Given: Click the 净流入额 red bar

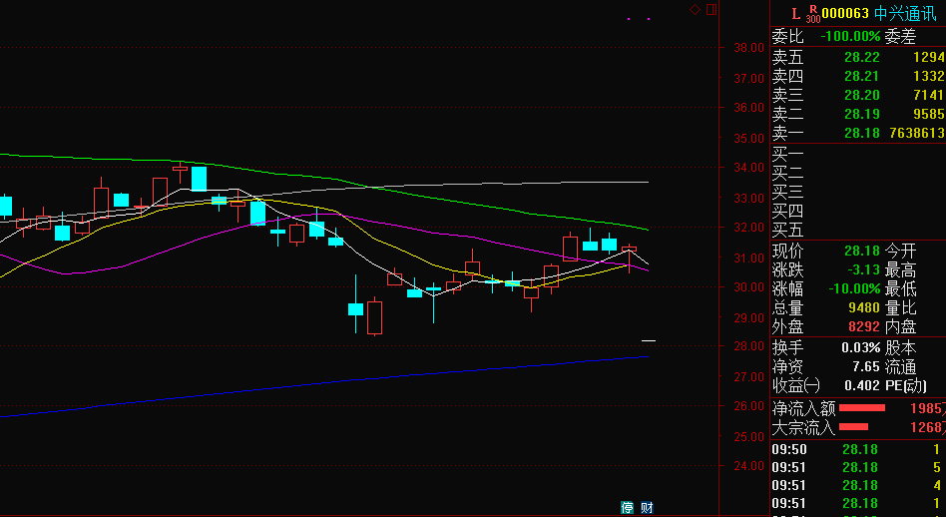Looking at the screenshot, I should (861, 408).
